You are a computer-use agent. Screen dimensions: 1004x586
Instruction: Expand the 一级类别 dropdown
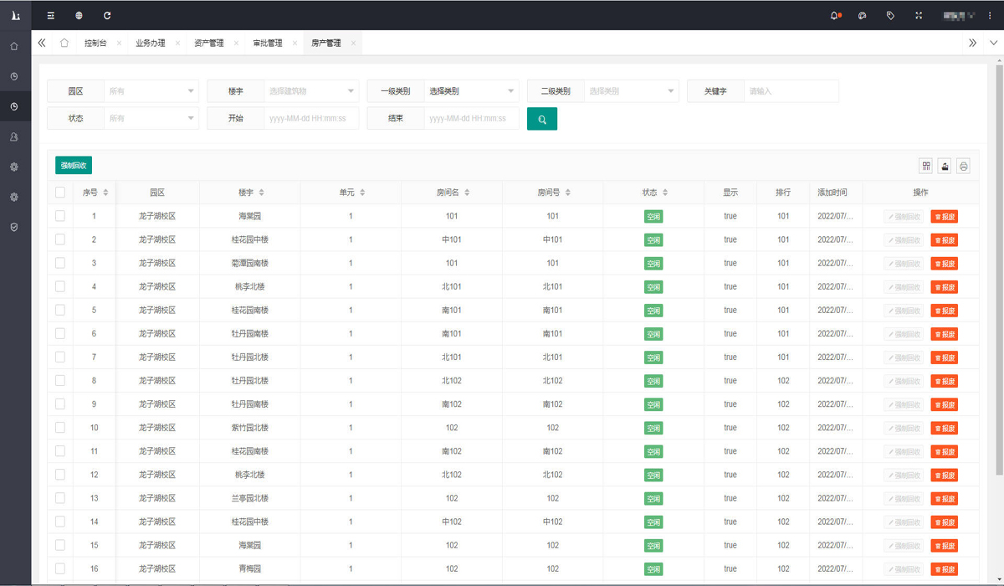click(x=471, y=91)
